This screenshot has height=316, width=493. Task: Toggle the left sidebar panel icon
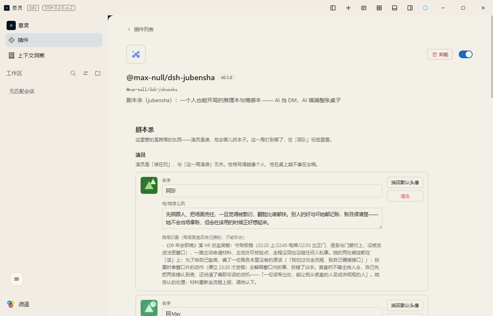(333, 8)
